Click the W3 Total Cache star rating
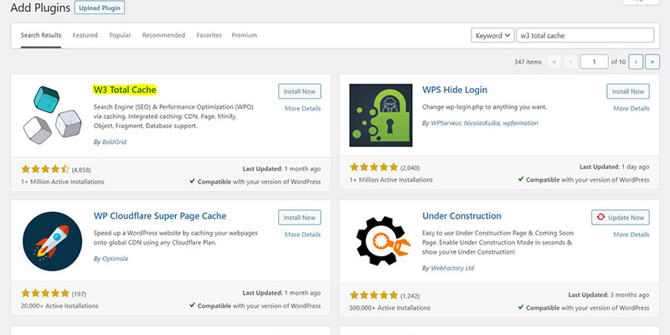The width and height of the screenshot is (670, 335). tap(45, 169)
